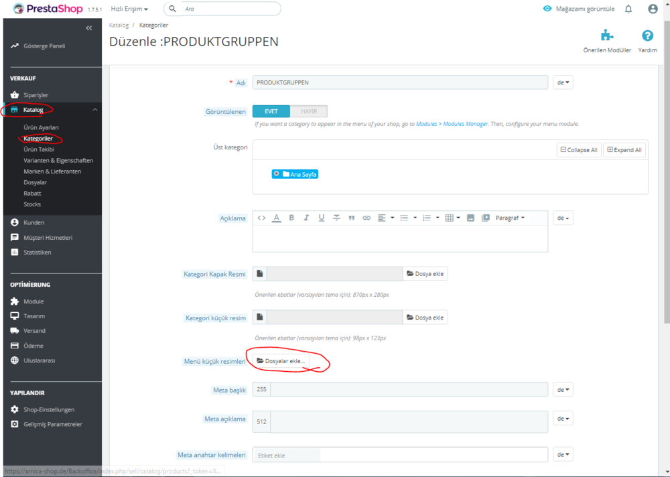
Task: Apply italic formatting in editor
Action: point(306,218)
